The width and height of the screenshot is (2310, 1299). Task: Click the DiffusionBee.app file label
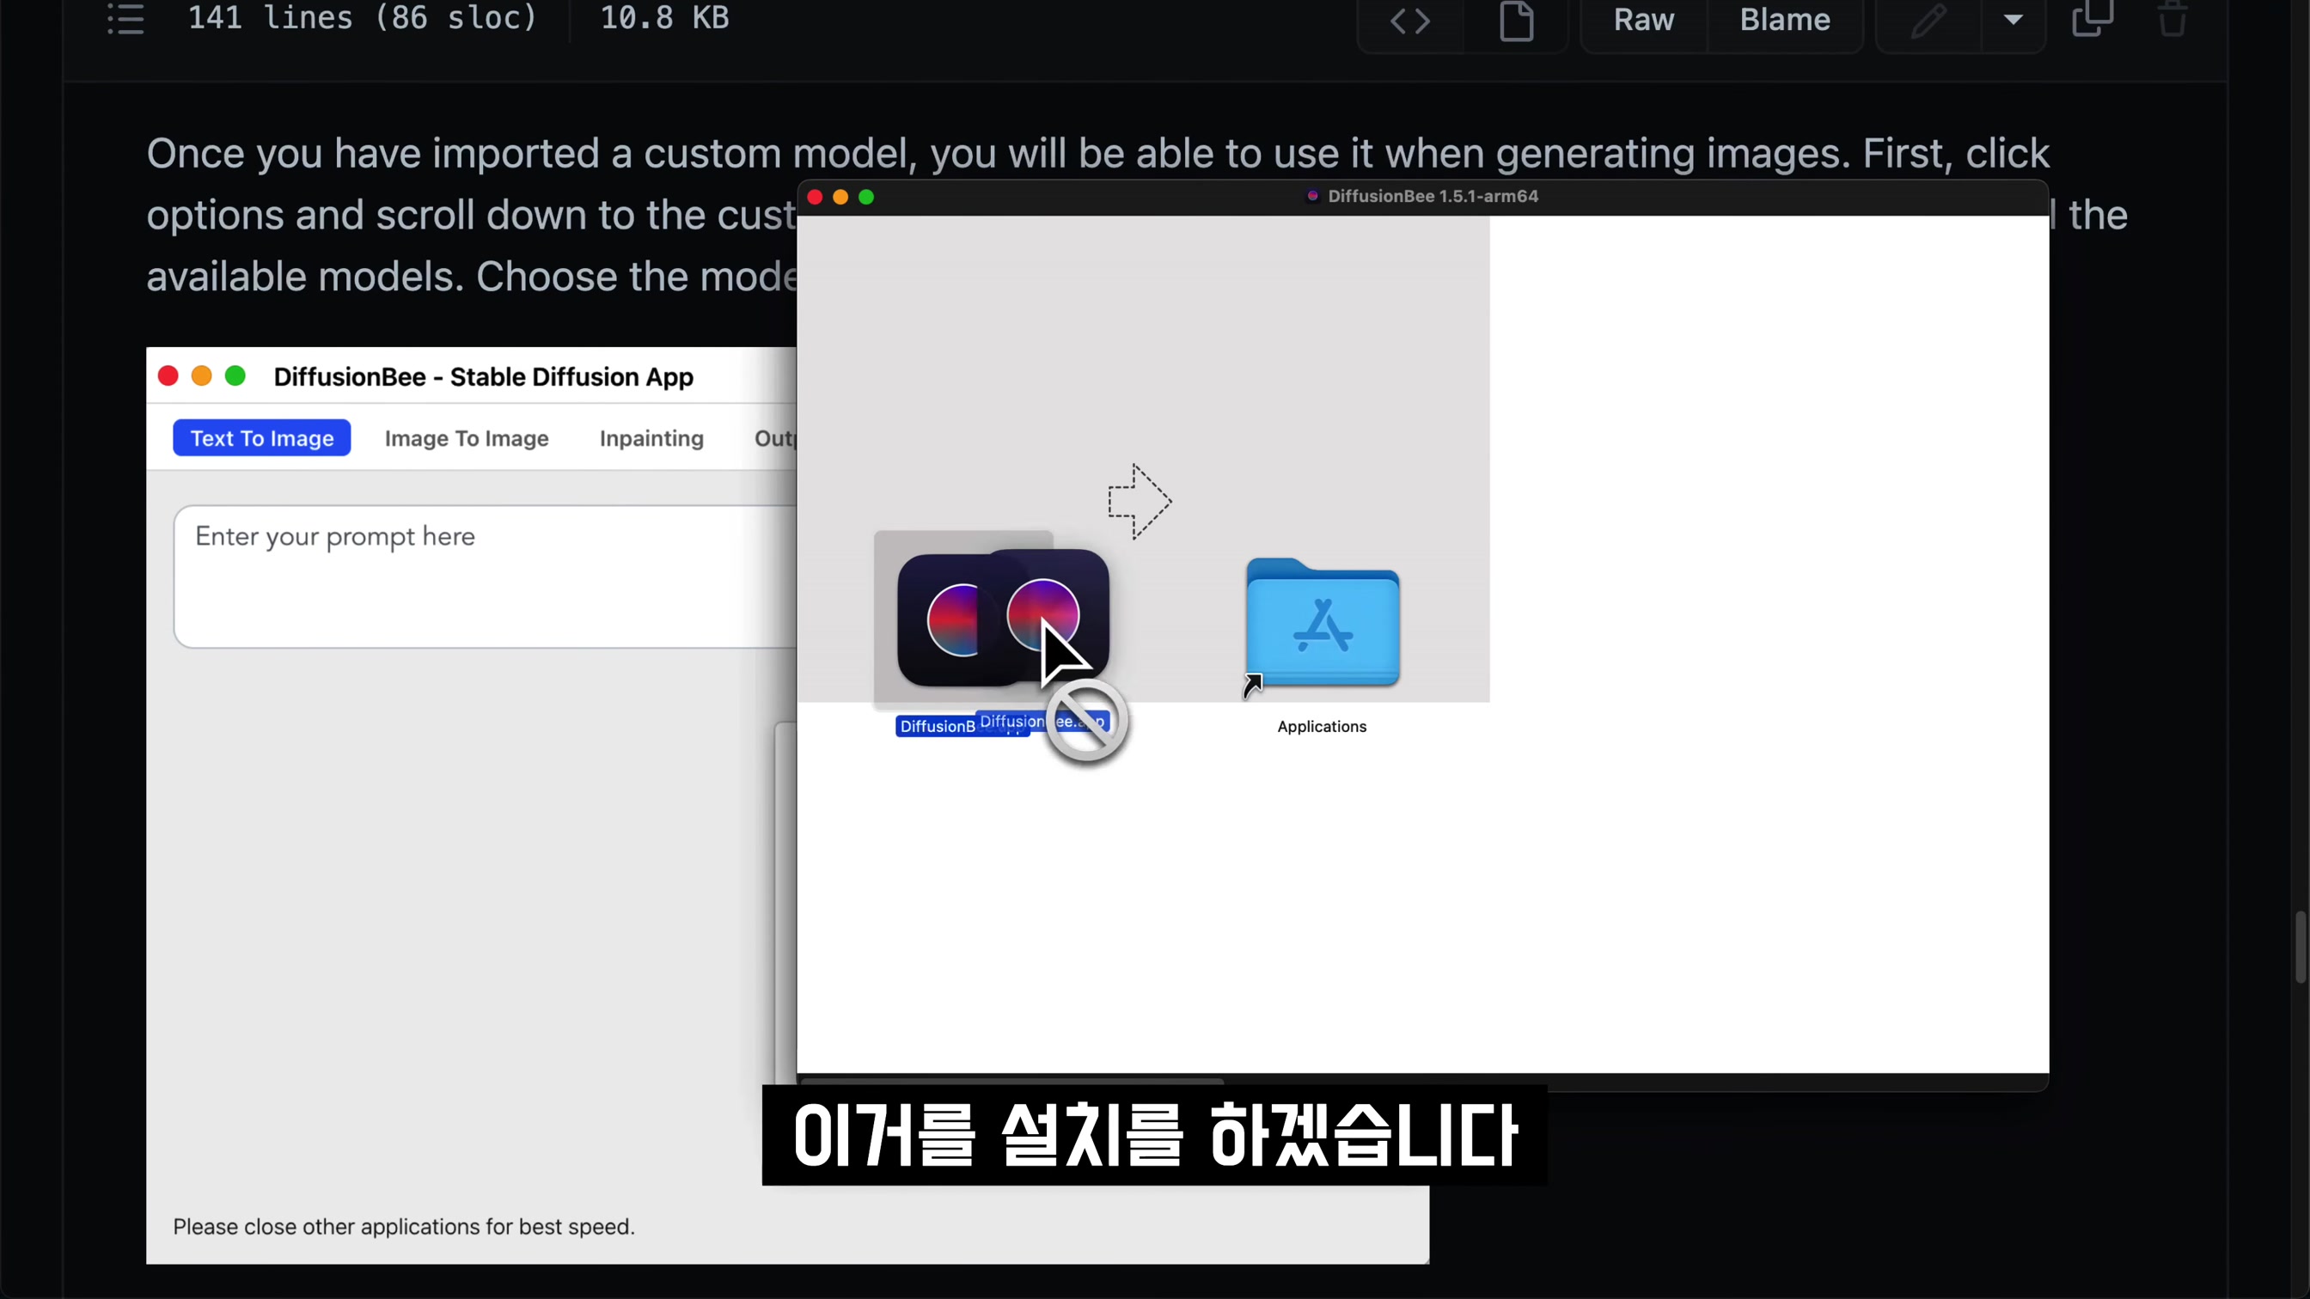pyautogui.click(x=962, y=726)
